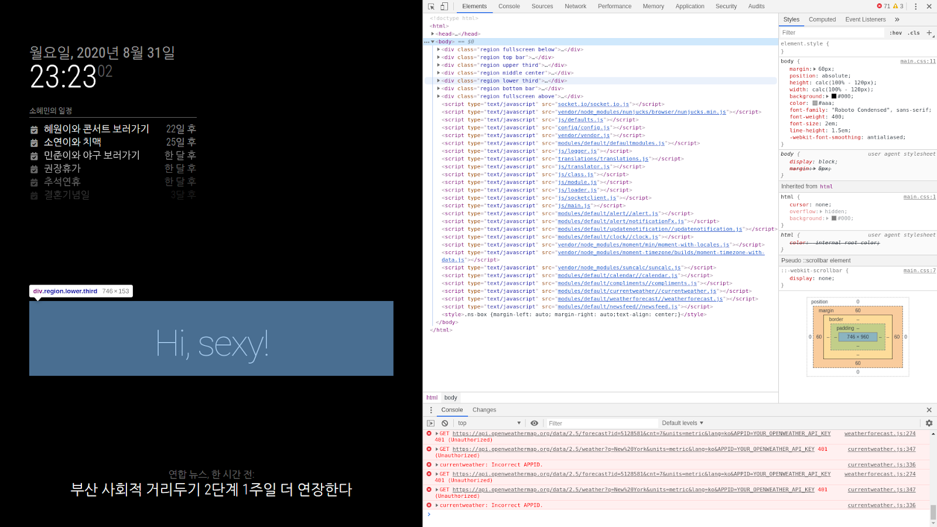
Task: Click the Styles filter input
Action: (832, 33)
